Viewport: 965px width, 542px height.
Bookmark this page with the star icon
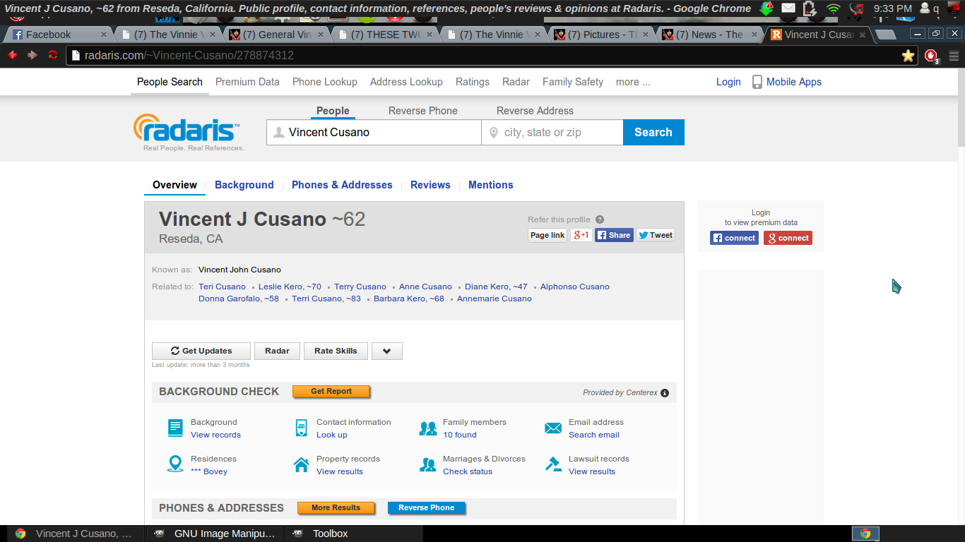[x=908, y=56]
